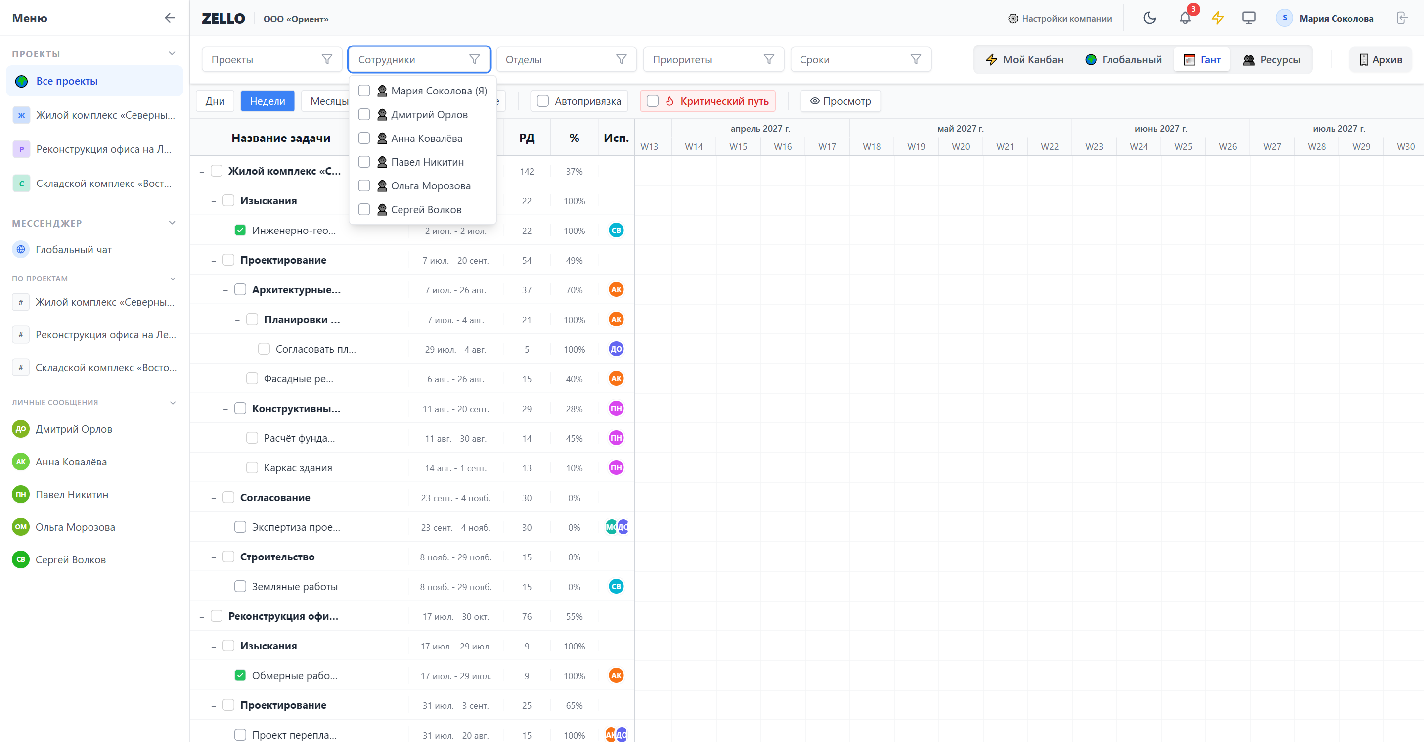Click the АК avatar on Фасадные ре row
This screenshot has height=742, width=1424.
click(616, 379)
